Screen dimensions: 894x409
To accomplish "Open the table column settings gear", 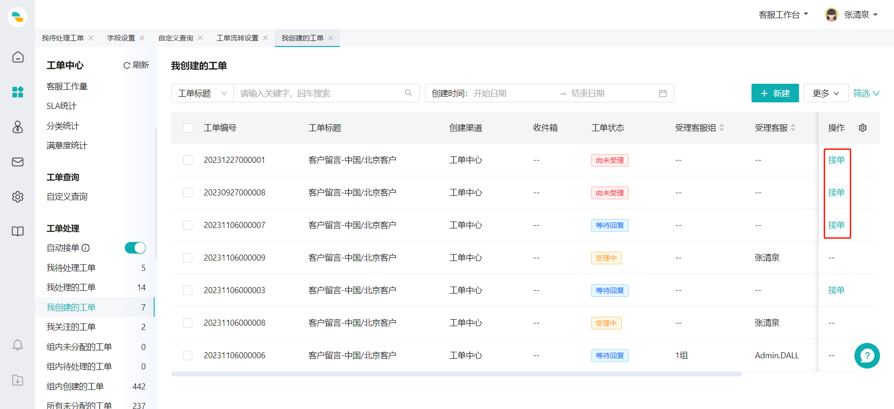I will 862,127.
